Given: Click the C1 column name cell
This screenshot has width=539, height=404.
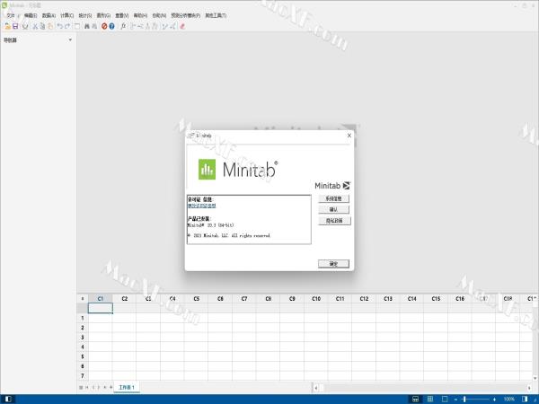Looking at the screenshot, I should (101, 308).
